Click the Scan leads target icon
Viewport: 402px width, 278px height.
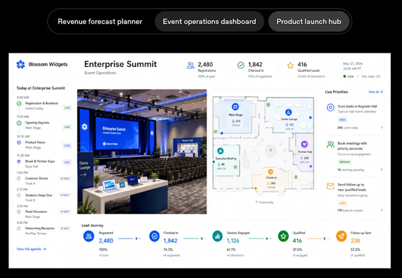[331, 107]
